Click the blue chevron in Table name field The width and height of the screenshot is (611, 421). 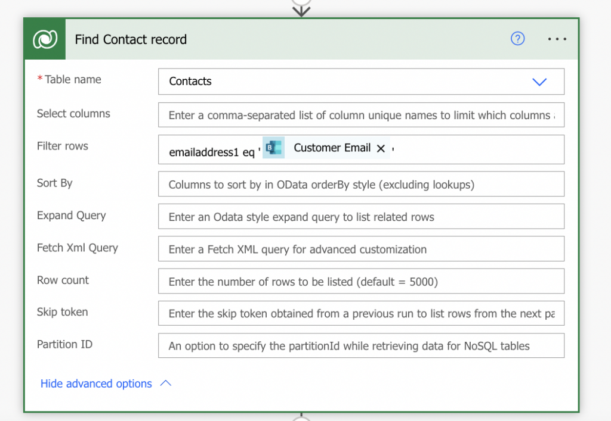click(539, 82)
